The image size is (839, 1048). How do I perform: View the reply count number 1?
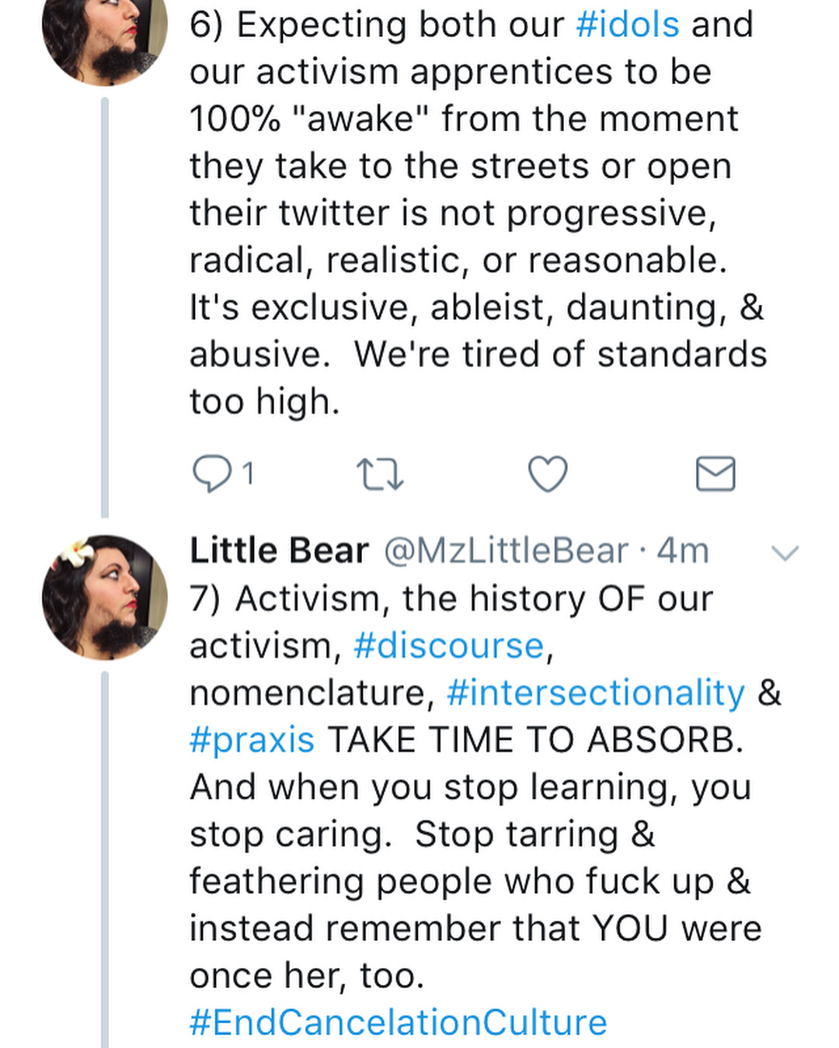tap(248, 474)
